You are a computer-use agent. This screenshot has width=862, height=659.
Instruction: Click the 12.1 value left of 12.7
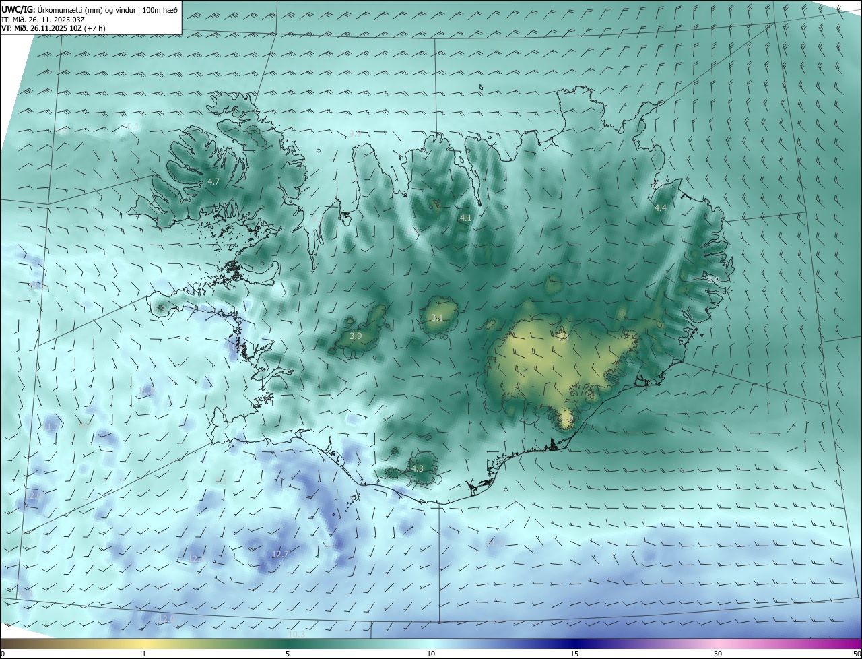[x=195, y=559]
